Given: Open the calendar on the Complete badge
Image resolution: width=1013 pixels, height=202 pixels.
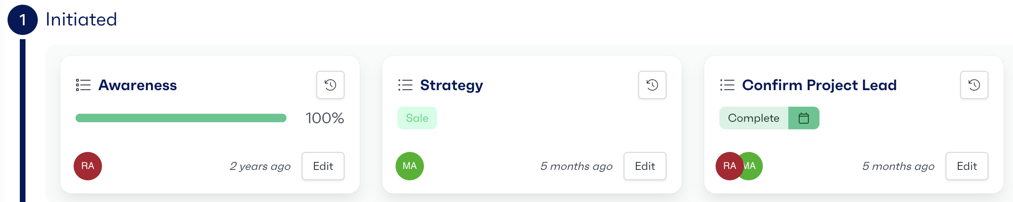Looking at the screenshot, I should 803,118.
